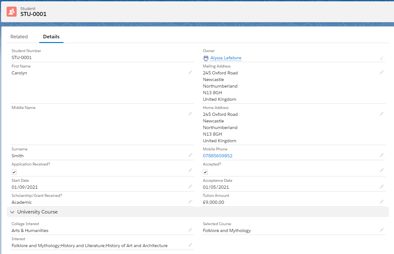Click the Middle Name field label
The image size is (394, 254).
pyautogui.click(x=24, y=108)
